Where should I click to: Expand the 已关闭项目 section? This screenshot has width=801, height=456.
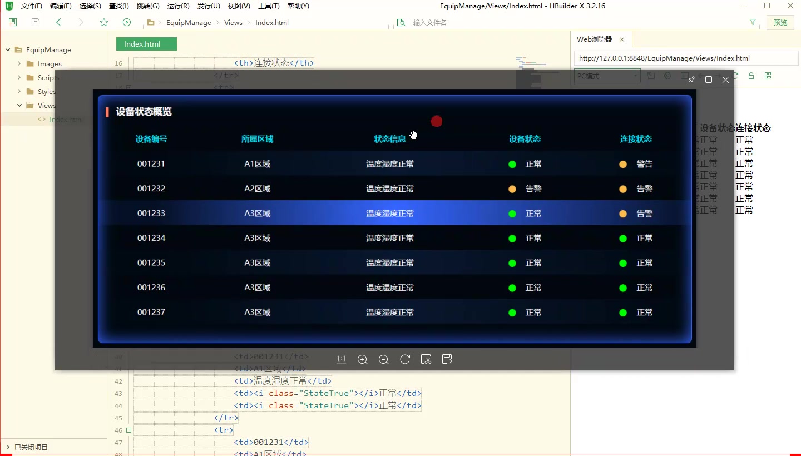pos(8,447)
